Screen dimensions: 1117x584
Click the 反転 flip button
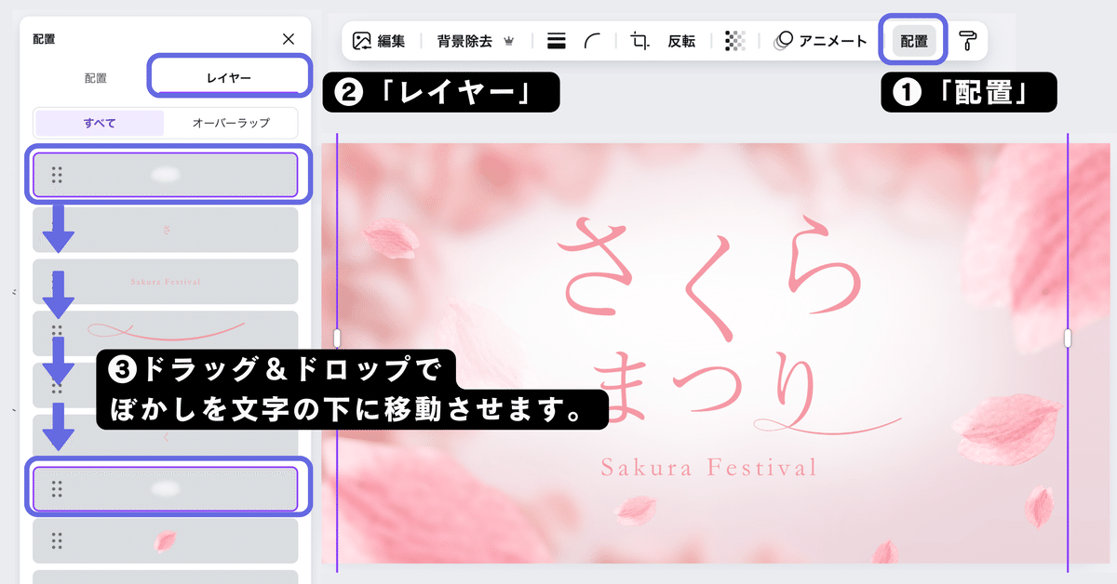tap(681, 41)
